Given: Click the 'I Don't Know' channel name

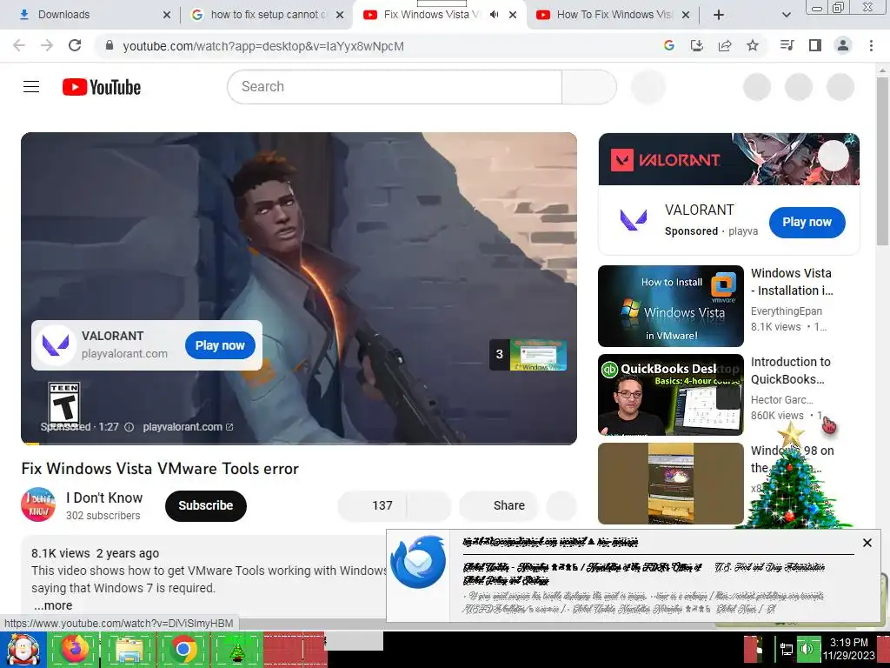Looking at the screenshot, I should pyautogui.click(x=104, y=498).
